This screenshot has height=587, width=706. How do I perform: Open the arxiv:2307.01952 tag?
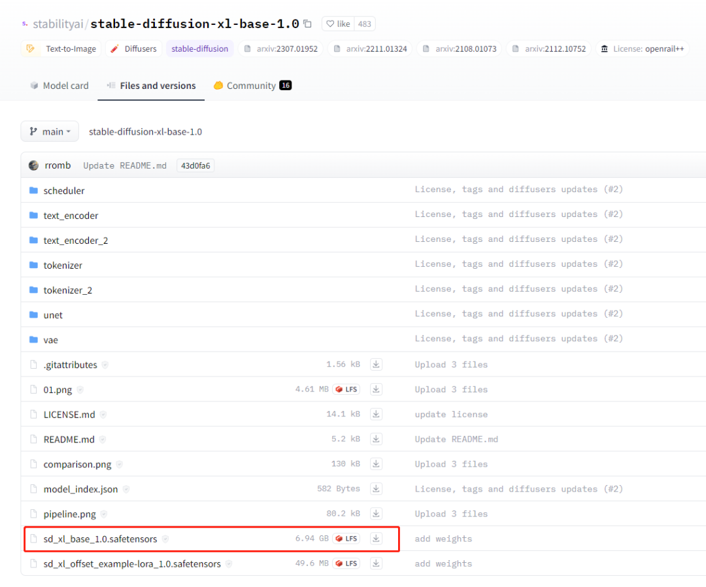click(x=280, y=48)
